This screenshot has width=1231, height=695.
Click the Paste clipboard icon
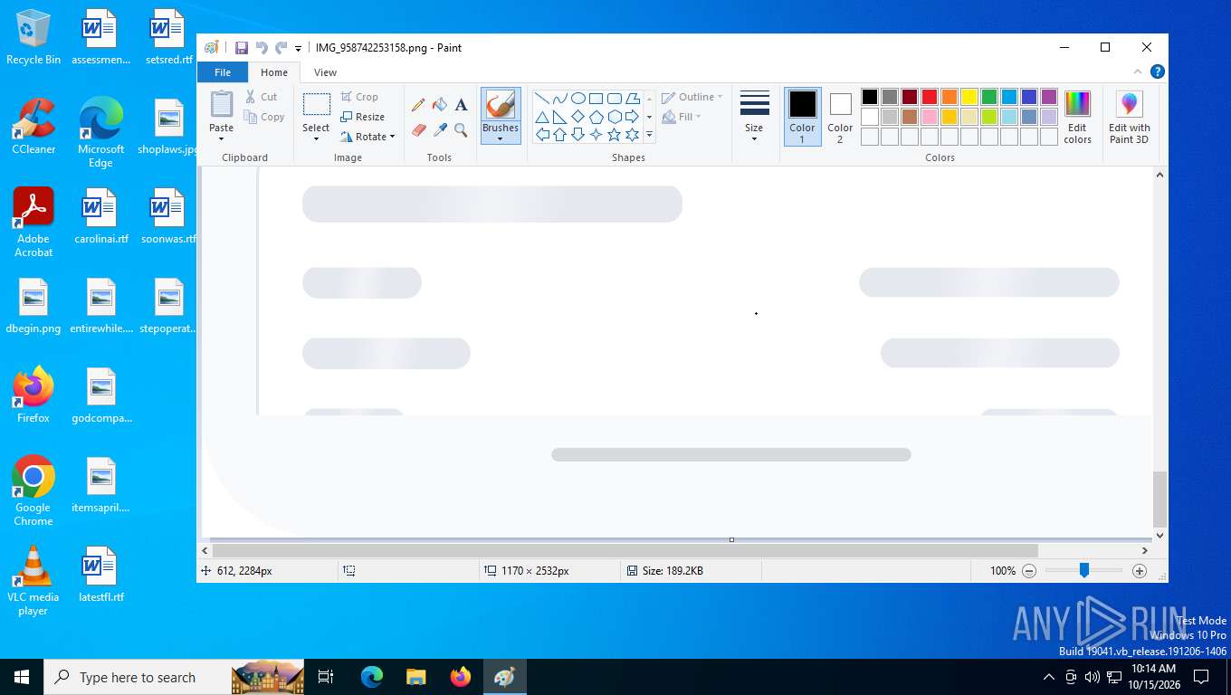pos(222,104)
